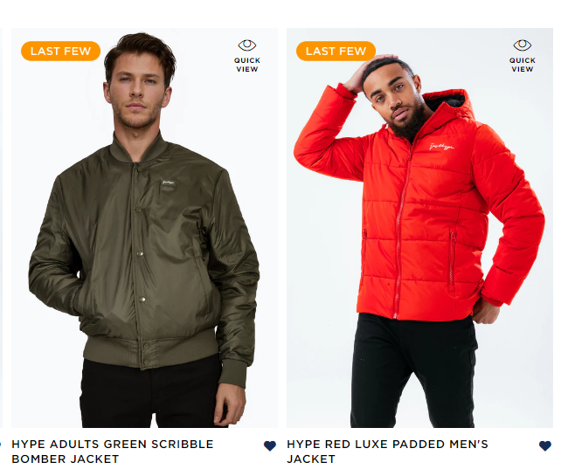Click white Hype script logo on red jacket
Image resolution: width=561 pixels, height=476 pixels.
click(442, 146)
